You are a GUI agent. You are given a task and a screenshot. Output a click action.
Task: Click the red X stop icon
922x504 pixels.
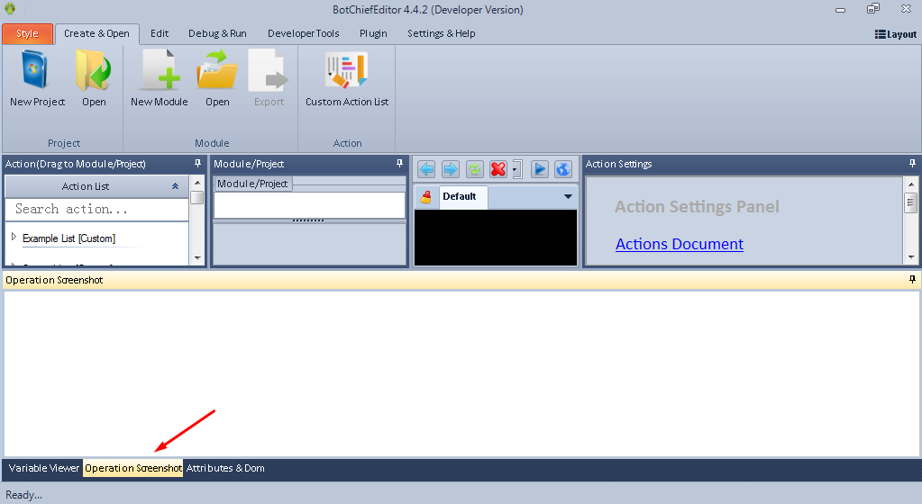click(x=498, y=169)
